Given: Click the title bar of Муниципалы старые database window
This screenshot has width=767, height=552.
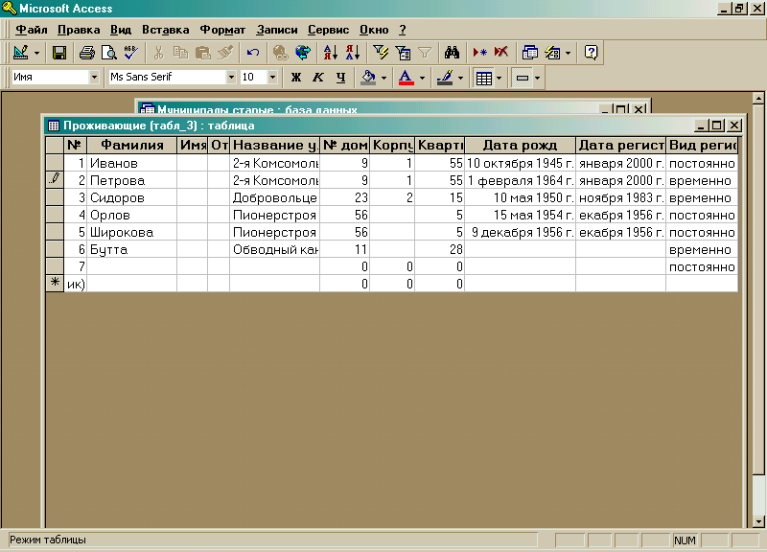Looking at the screenshot, I should pyautogui.click(x=369, y=109).
